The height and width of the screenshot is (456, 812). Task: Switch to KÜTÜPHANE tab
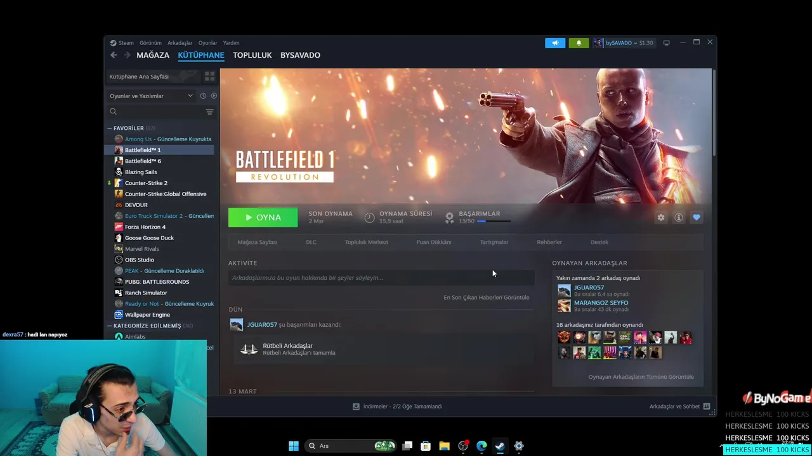point(201,55)
